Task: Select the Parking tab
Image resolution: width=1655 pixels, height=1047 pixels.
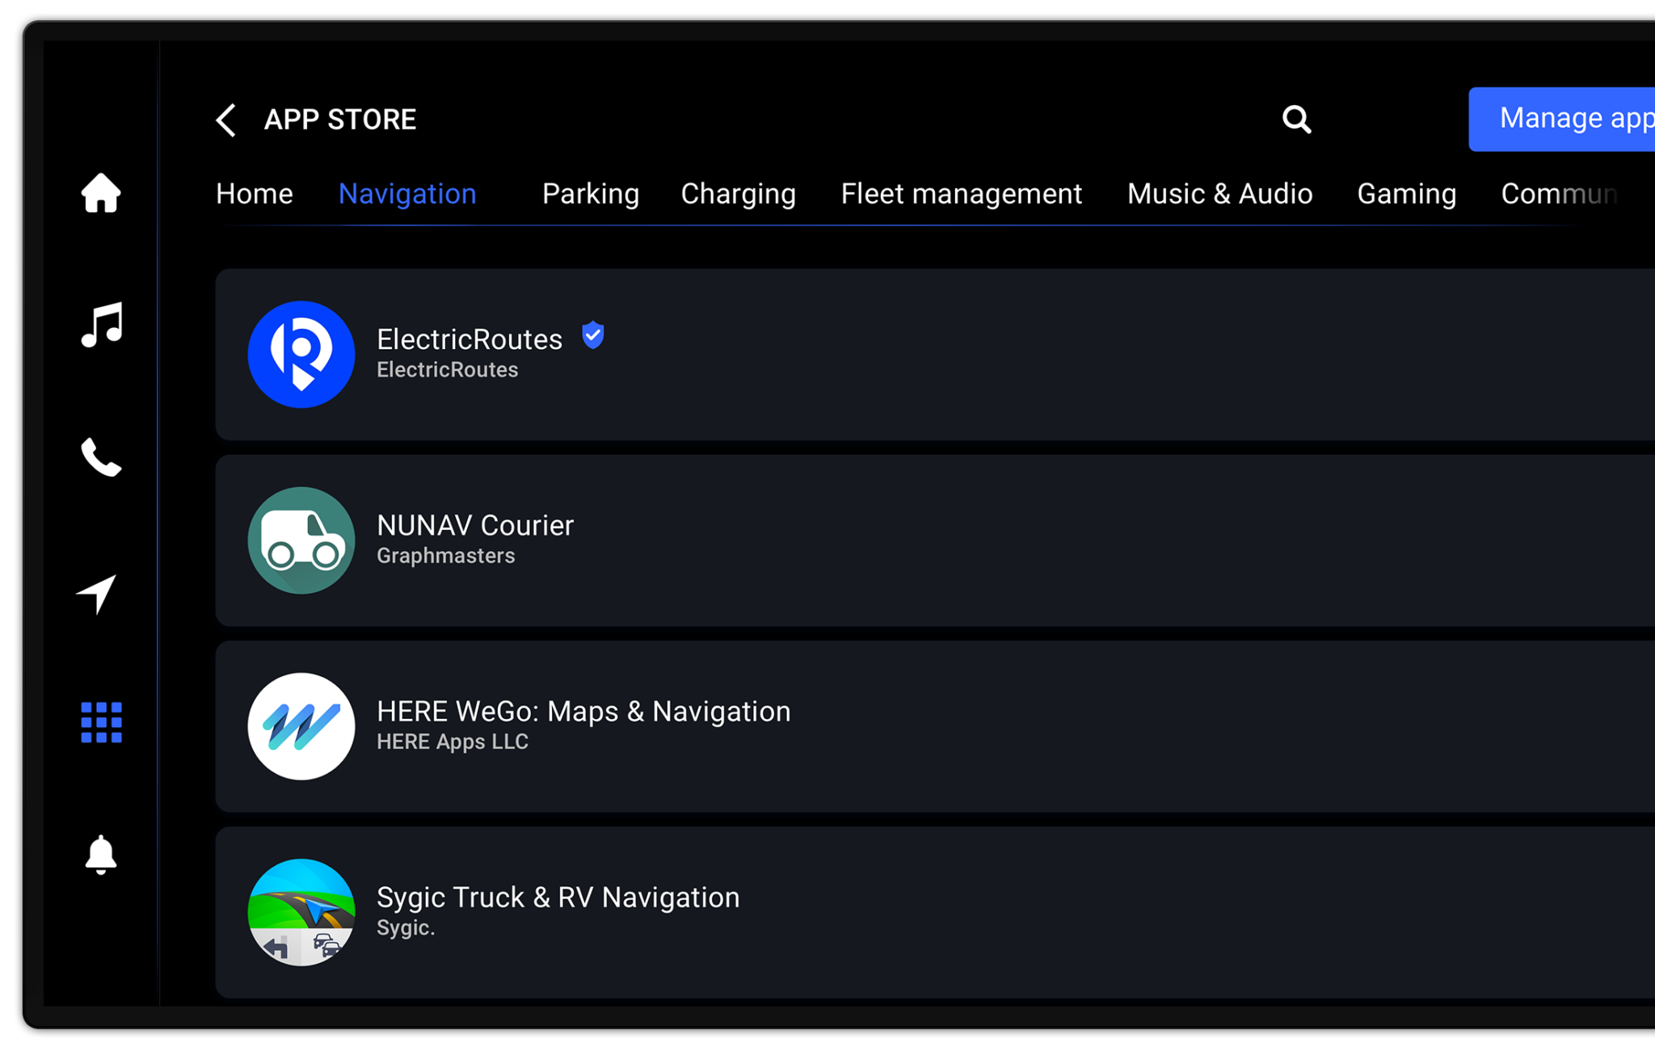Action: (x=591, y=194)
